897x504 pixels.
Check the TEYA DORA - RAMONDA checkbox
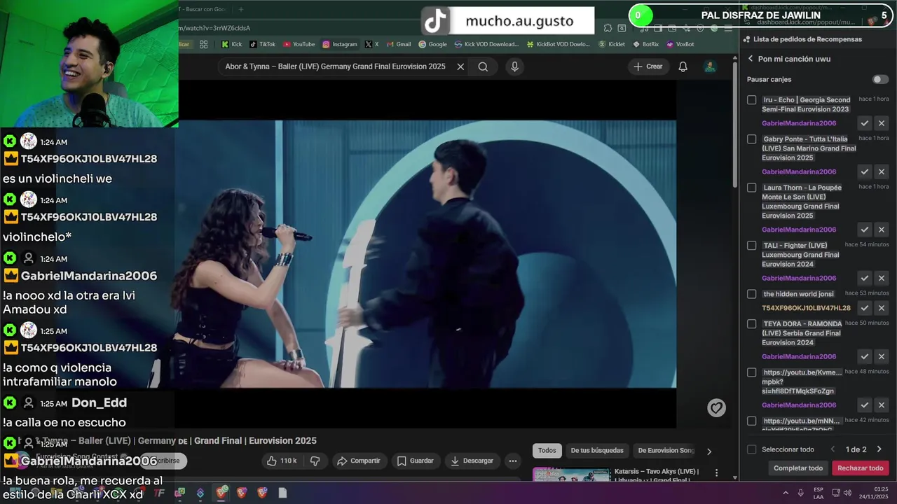(x=751, y=324)
